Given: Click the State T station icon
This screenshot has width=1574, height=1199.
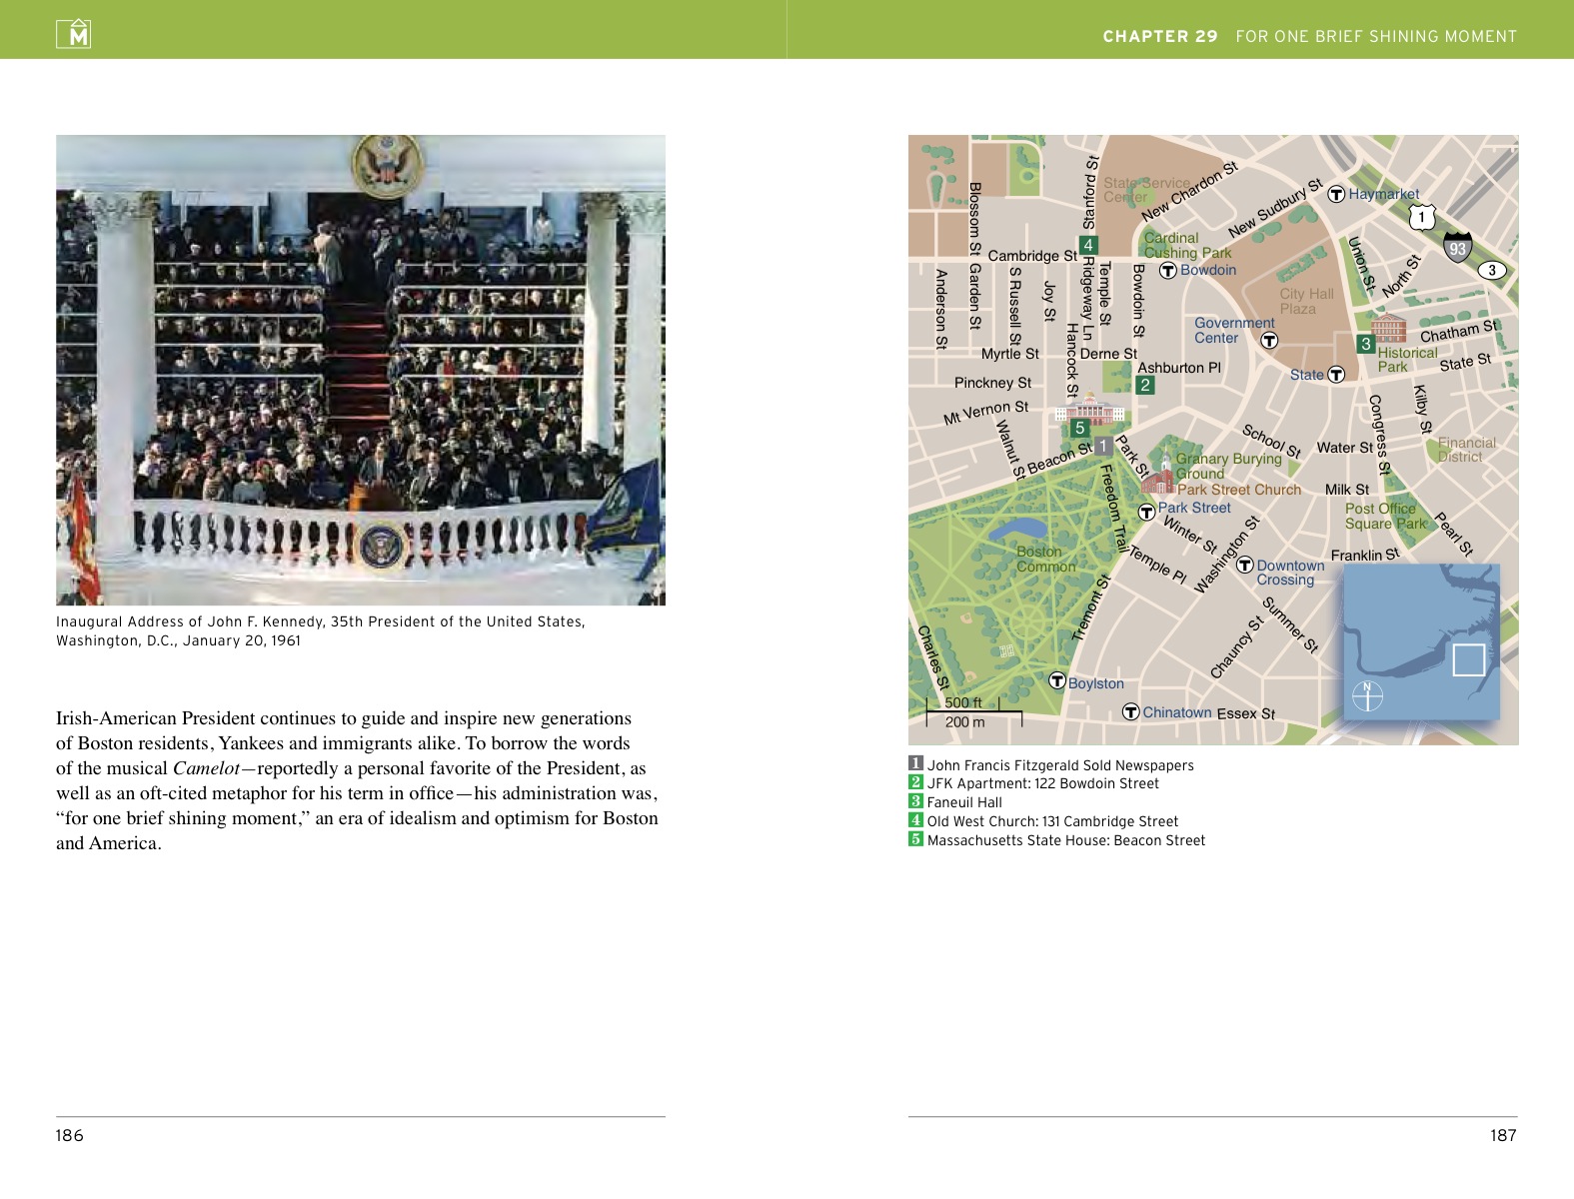Looking at the screenshot, I should pos(1336,374).
